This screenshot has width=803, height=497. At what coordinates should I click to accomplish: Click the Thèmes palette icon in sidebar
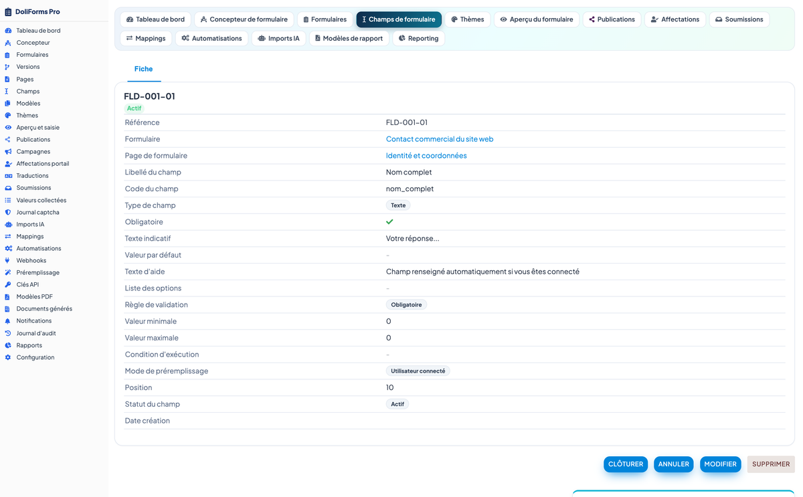click(8, 115)
